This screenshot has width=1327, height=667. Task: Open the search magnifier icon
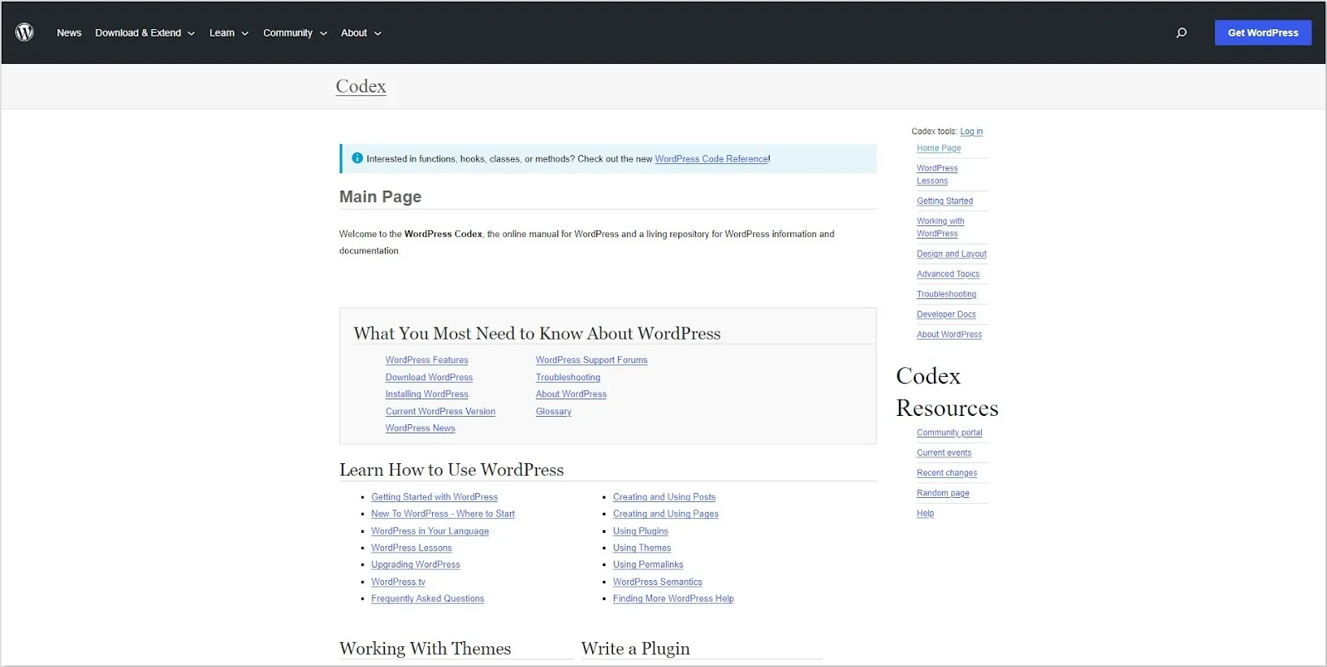[x=1181, y=33]
